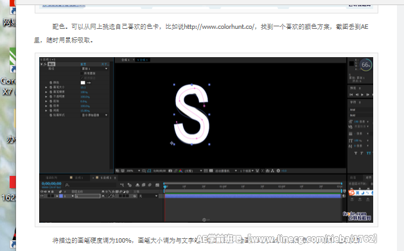
Task: Toggle the quality switch on layer S
Action: pos(110,196)
